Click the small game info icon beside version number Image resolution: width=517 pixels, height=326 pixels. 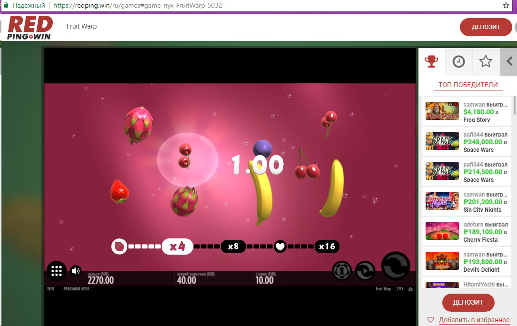410,289
